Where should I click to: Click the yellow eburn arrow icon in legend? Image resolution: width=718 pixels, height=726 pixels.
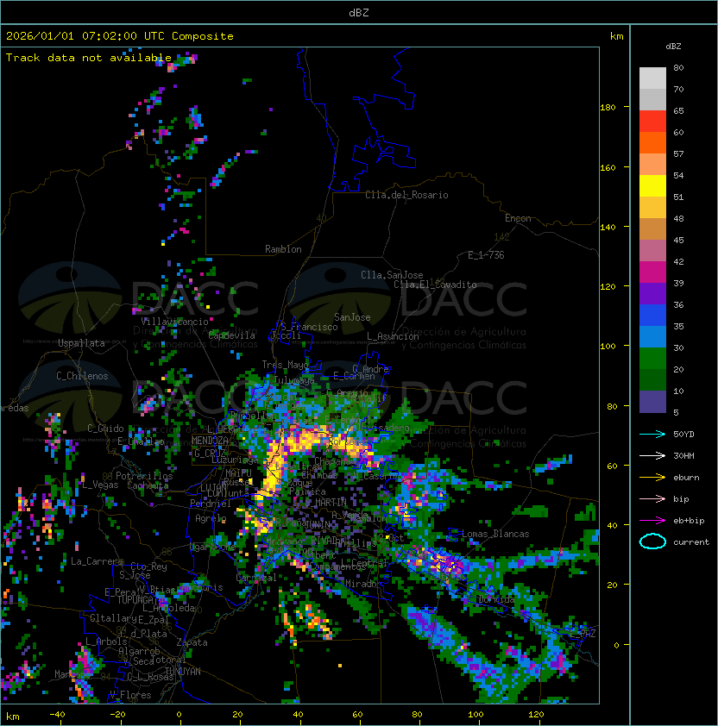click(652, 478)
